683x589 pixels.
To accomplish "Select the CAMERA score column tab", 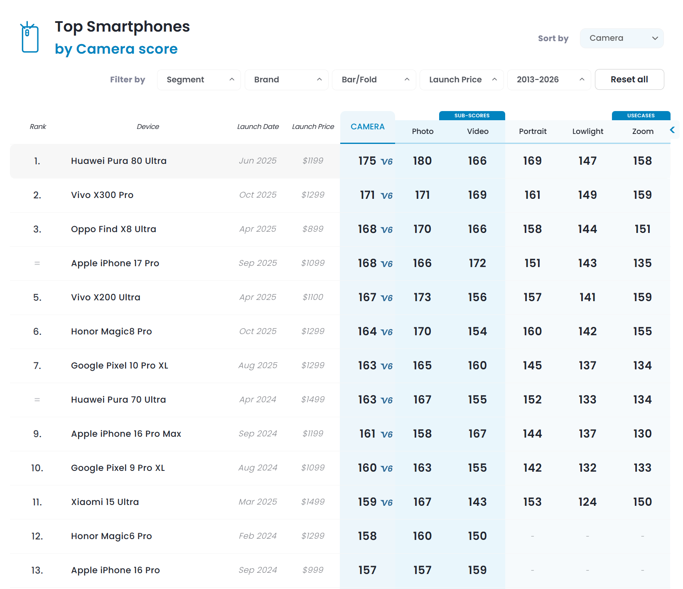I will 367,127.
